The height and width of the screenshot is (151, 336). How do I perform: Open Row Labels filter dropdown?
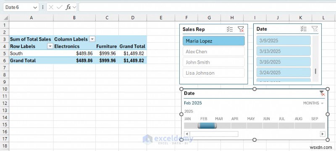50,46
